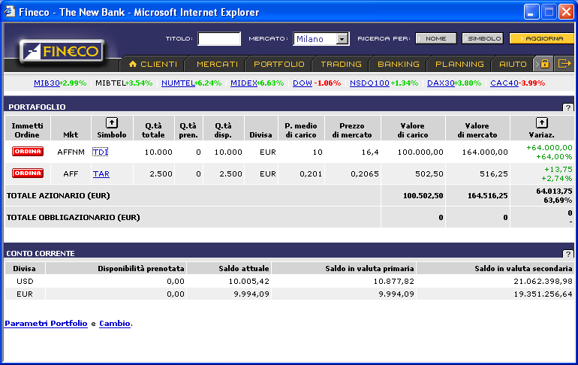
Task: Open the PORTFOLIO tab
Action: pos(279,64)
